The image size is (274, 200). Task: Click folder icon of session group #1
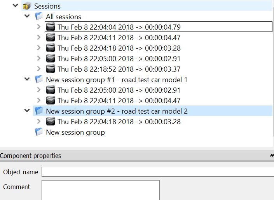tap(38, 79)
